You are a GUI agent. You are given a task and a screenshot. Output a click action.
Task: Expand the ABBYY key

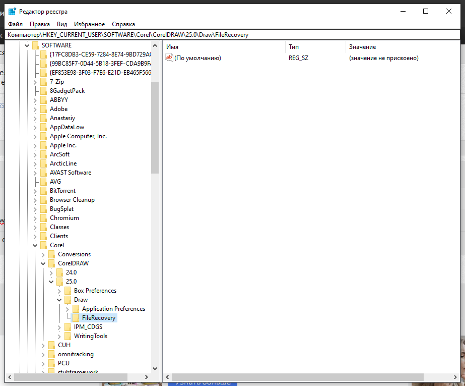click(x=35, y=100)
